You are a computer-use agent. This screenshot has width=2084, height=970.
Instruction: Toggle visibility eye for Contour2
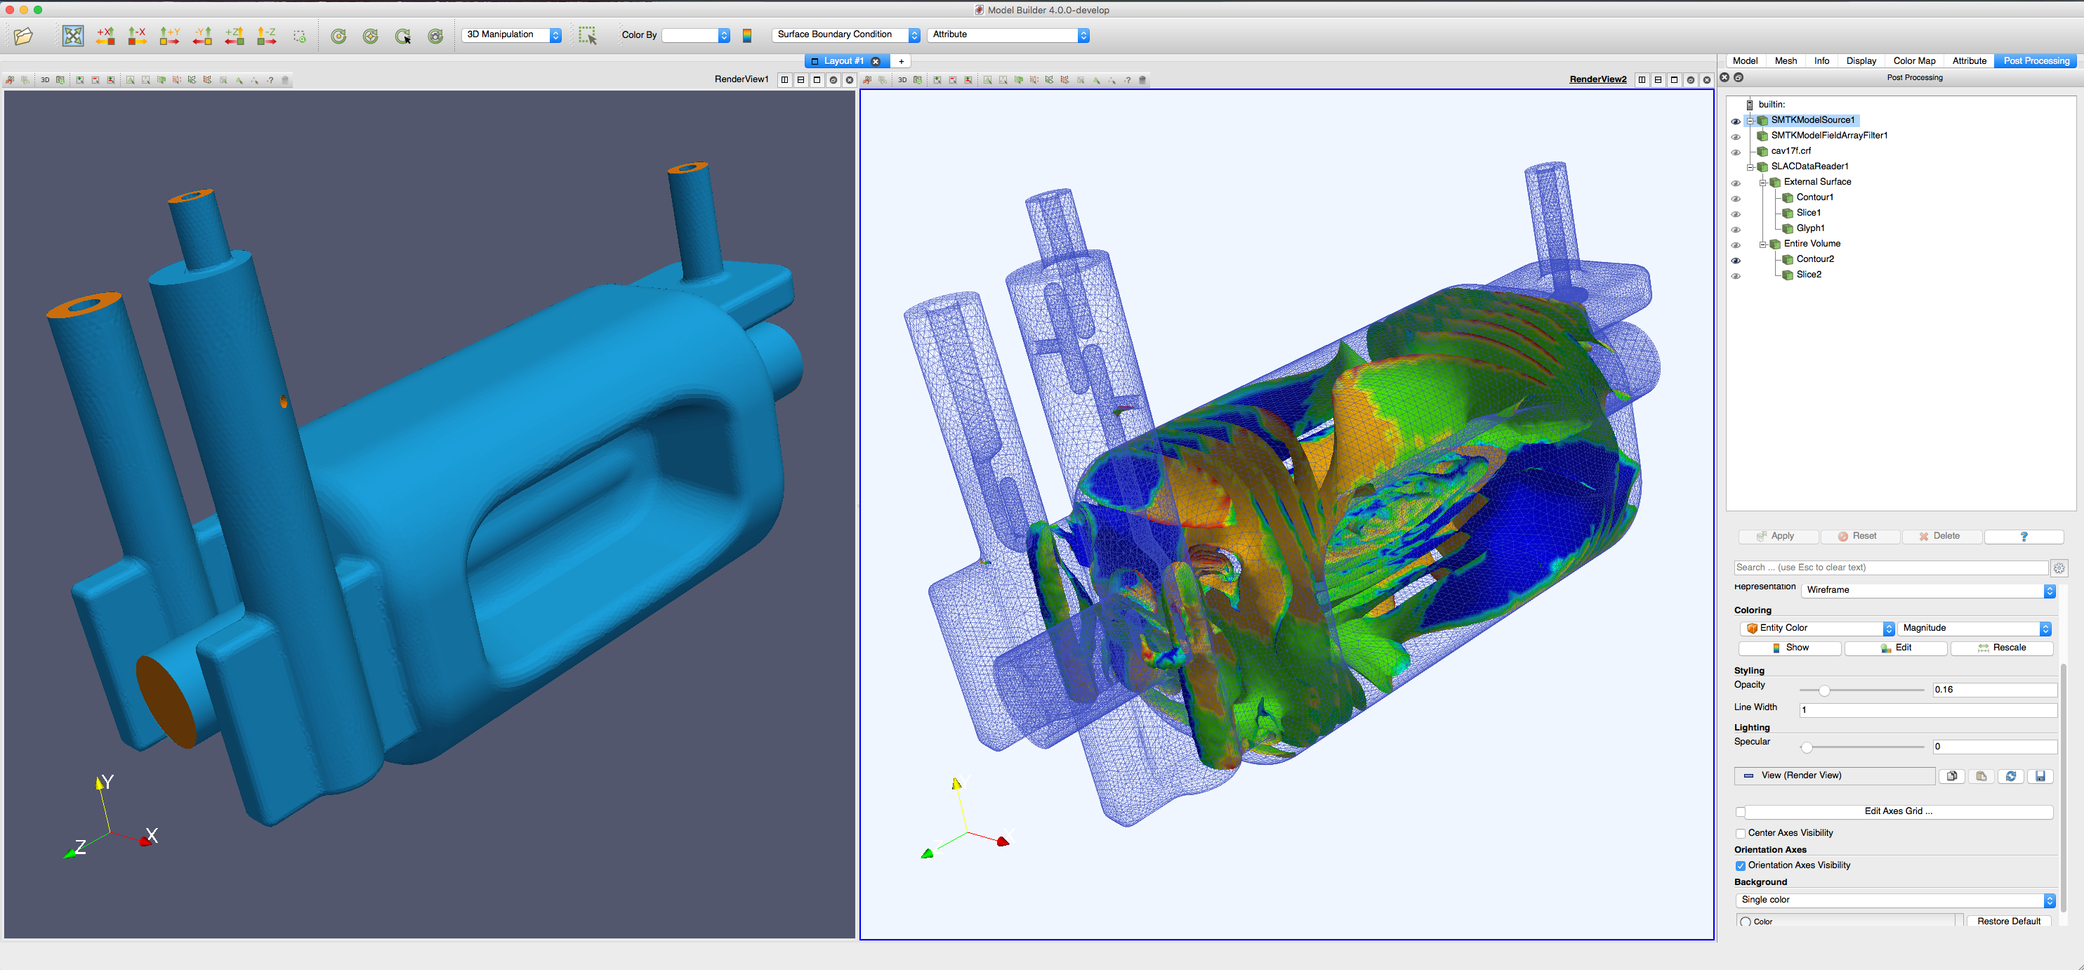(x=1735, y=261)
